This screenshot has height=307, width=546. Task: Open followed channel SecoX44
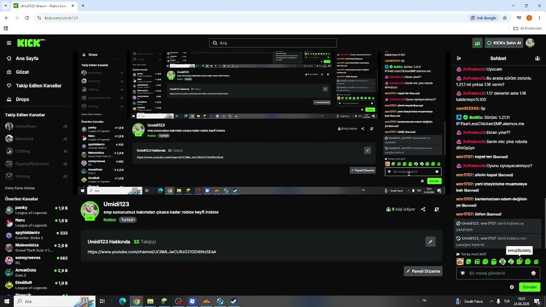coord(36,139)
